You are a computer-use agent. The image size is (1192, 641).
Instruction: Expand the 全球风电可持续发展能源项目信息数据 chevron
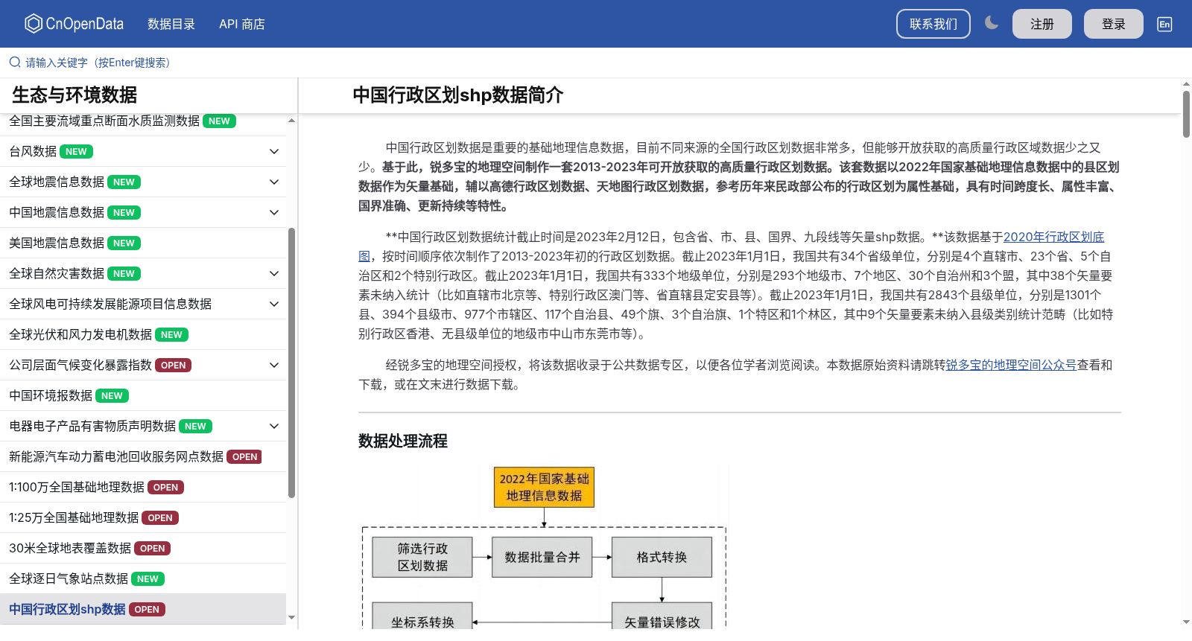274,304
